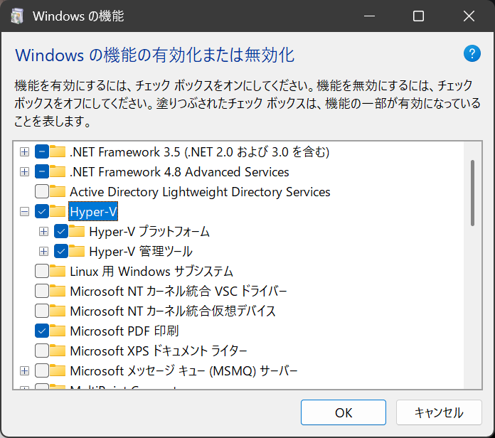The image size is (495, 438).
Task: Click the feature list vertical scrollbar thumb
Action: coord(472,192)
